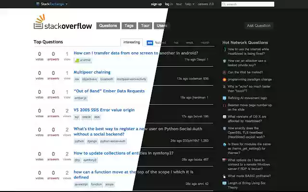Click the StackExchange icon in top bar
This screenshot has height=192, width=308.
[38, 4]
